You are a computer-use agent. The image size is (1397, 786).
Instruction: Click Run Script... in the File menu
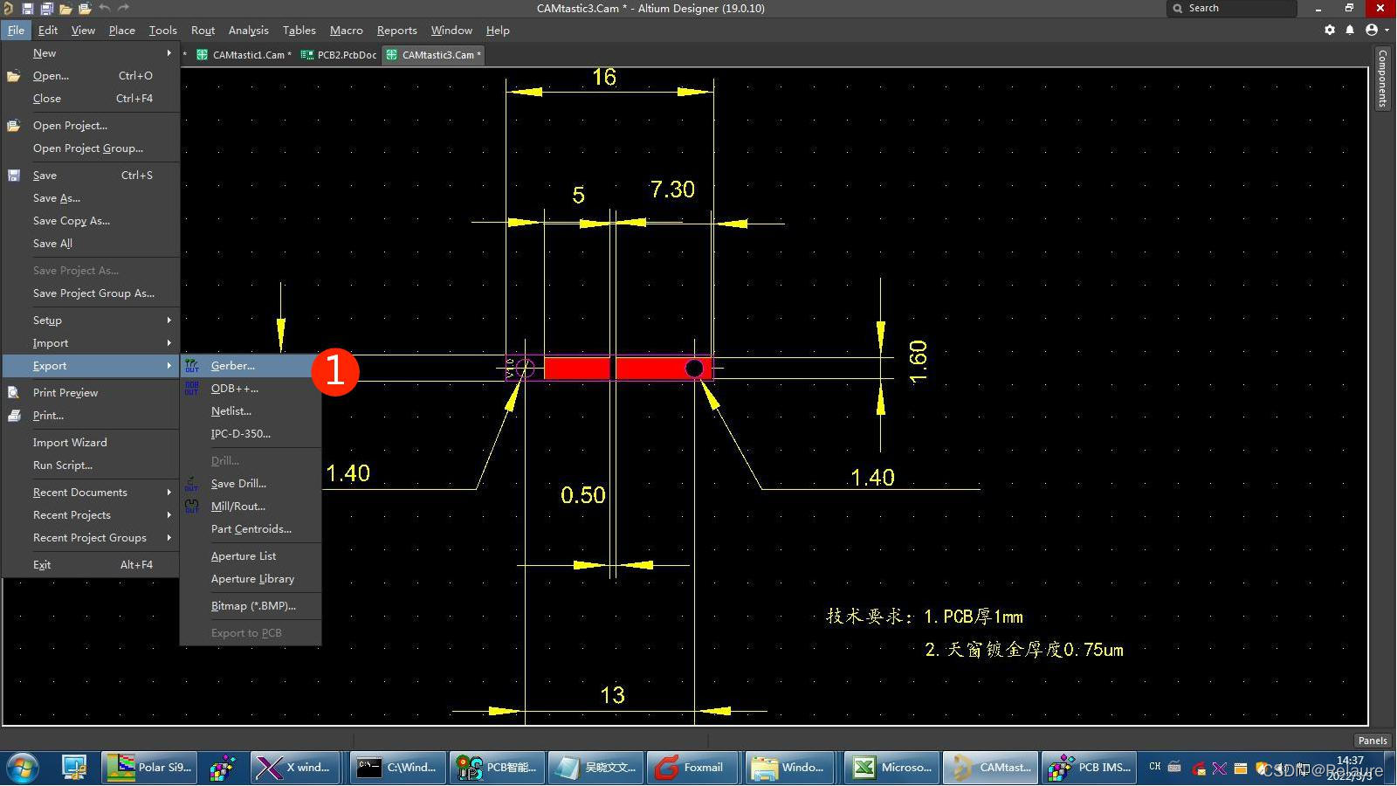pos(90,465)
